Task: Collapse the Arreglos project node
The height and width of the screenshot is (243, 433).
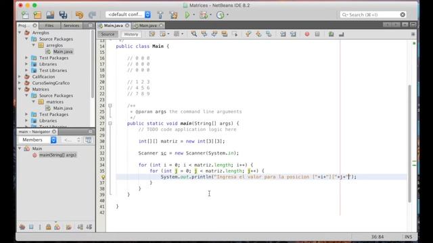Action: point(20,32)
